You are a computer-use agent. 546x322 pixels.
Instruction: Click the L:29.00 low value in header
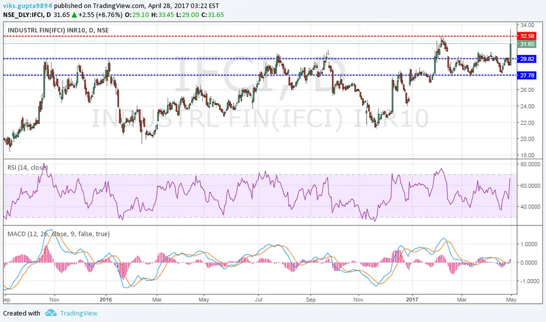click(x=188, y=15)
